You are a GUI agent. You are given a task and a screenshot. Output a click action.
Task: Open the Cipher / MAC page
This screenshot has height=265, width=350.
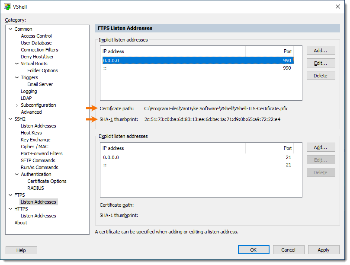pos(34,147)
